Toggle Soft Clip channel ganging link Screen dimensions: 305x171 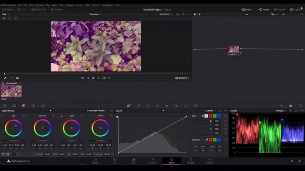coord(207,140)
